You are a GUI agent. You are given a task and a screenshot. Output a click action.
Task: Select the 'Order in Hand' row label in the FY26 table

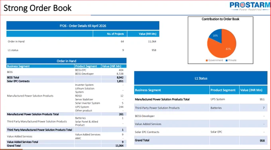point(16,41)
